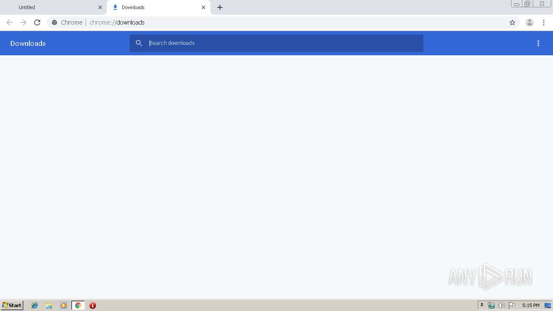Click the Search downloads field
This screenshot has width=553, height=311.
click(x=276, y=43)
